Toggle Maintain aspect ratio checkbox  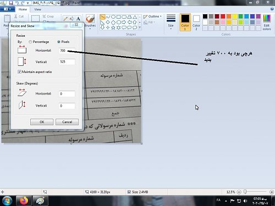tap(19, 72)
